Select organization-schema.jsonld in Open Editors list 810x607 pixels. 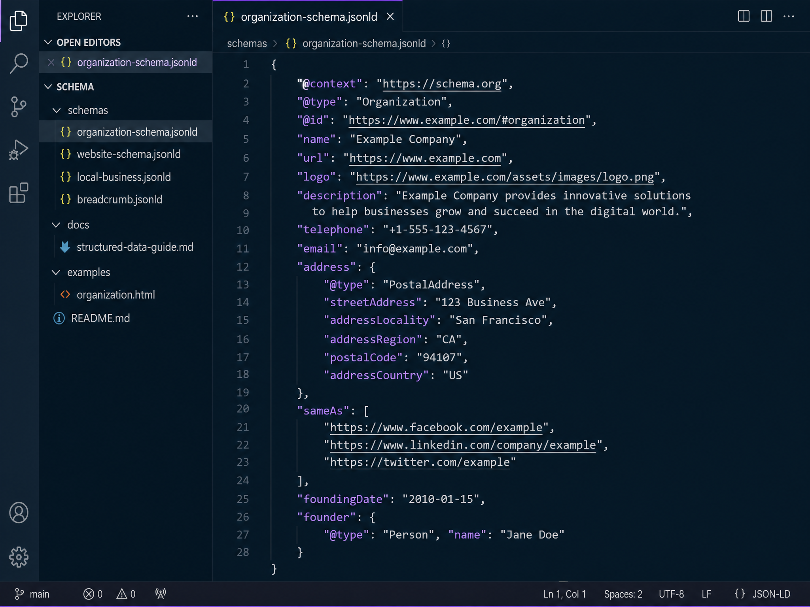pos(126,62)
